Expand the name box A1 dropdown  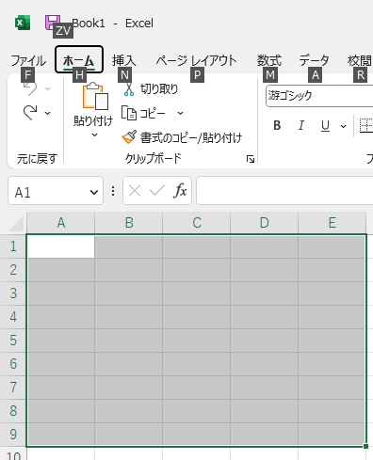pos(94,192)
